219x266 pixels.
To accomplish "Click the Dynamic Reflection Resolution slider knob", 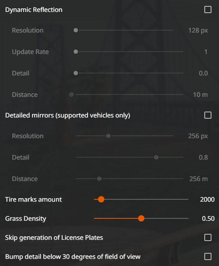I will 76,30.
